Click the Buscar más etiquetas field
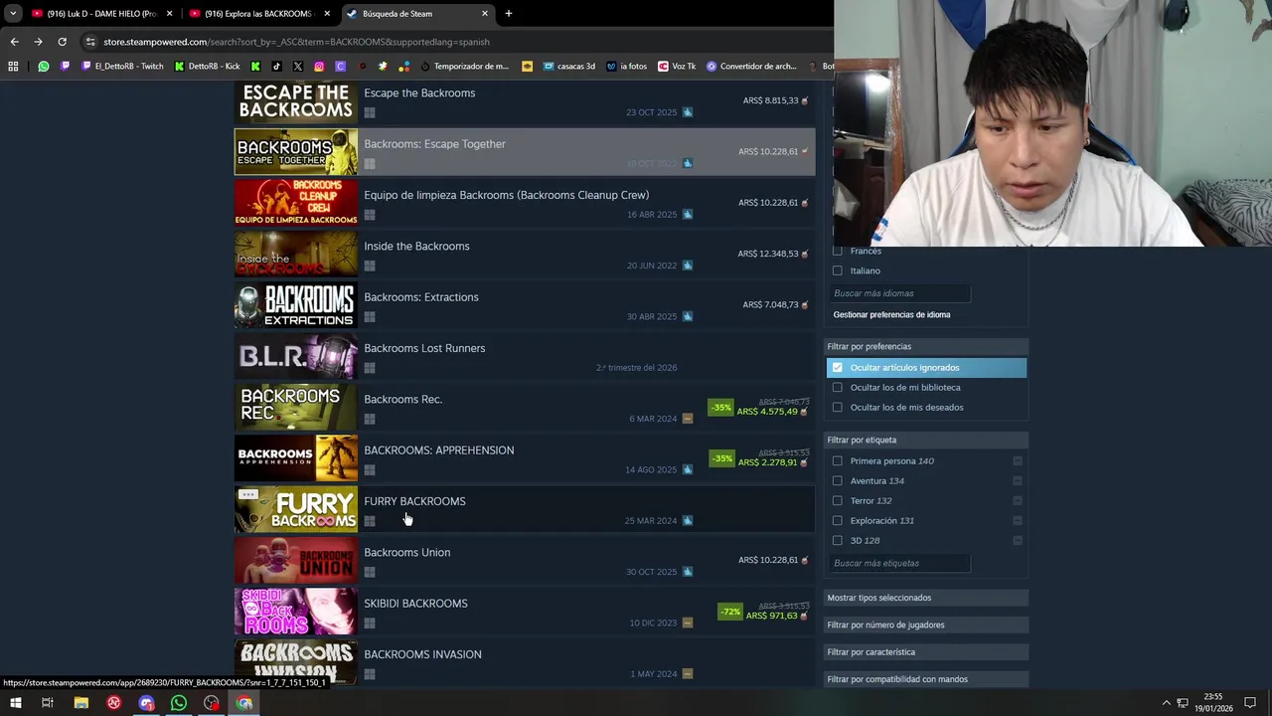The image size is (1272, 716). [x=900, y=563]
